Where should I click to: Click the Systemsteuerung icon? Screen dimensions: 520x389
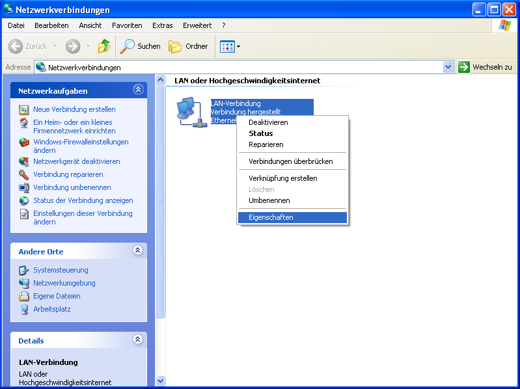point(23,271)
